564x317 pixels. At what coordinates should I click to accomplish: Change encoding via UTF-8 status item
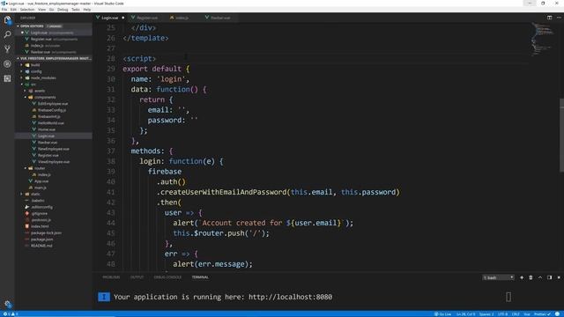tap(503, 314)
